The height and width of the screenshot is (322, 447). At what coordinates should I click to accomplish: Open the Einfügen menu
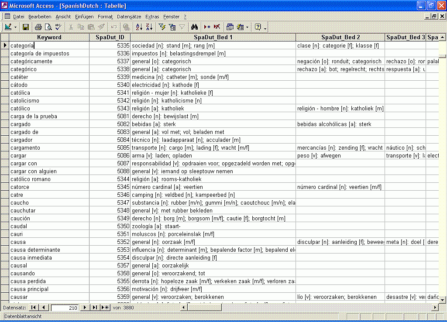click(x=84, y=17)
